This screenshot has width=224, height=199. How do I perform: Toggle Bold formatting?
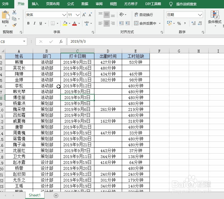click(28, 23)
